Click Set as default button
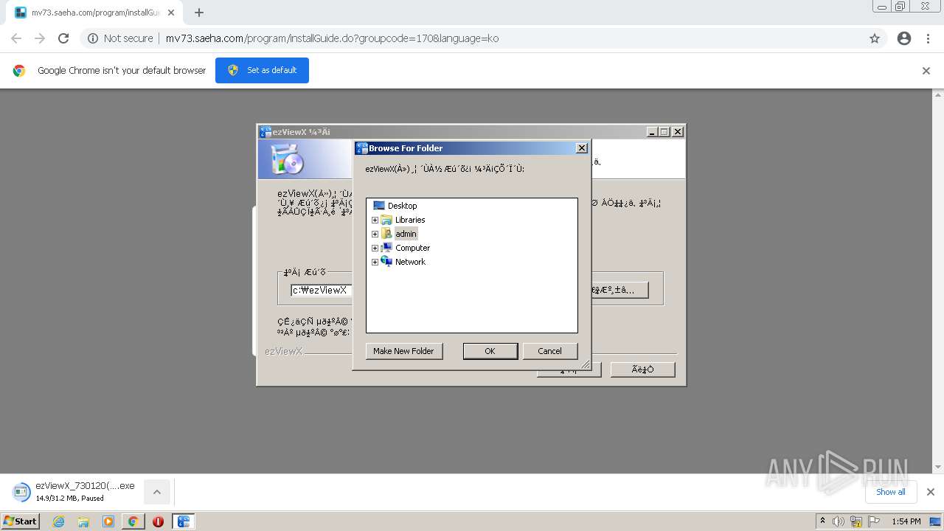944x531 pixels. pos(262,70)
